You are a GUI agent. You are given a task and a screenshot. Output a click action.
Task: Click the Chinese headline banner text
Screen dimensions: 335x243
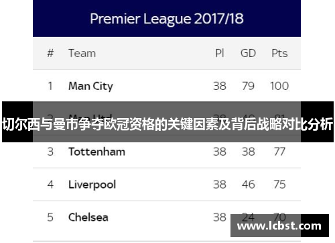click(x=167, y=124)
